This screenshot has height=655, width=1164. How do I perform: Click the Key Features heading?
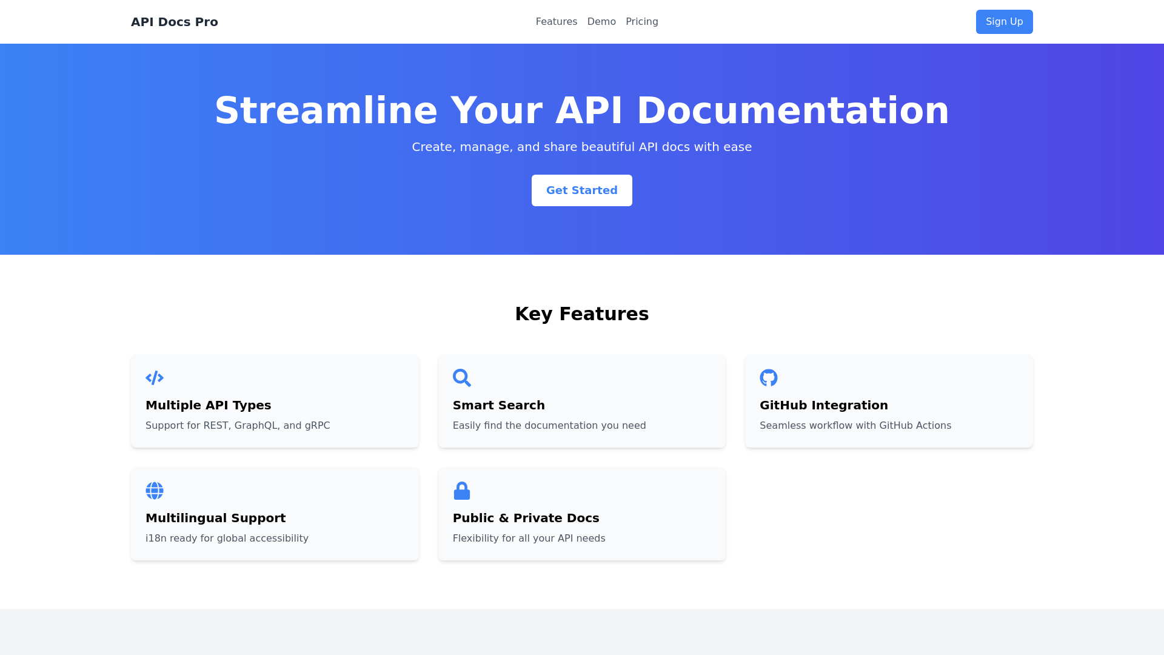tap(581, 314)
